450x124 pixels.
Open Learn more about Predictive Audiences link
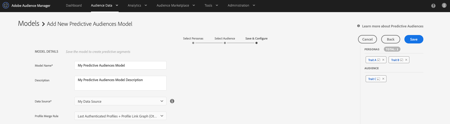(x=393, y=26)
